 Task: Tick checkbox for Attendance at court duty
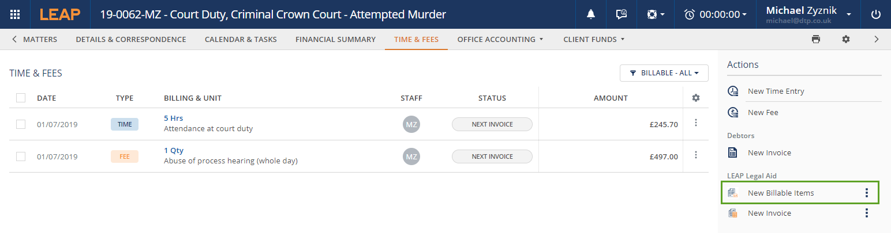tap(21, 124)
